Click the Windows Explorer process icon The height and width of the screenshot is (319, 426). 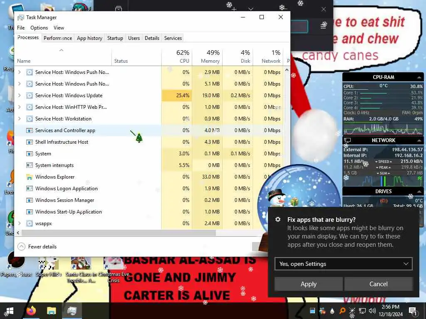pos(30,177)
